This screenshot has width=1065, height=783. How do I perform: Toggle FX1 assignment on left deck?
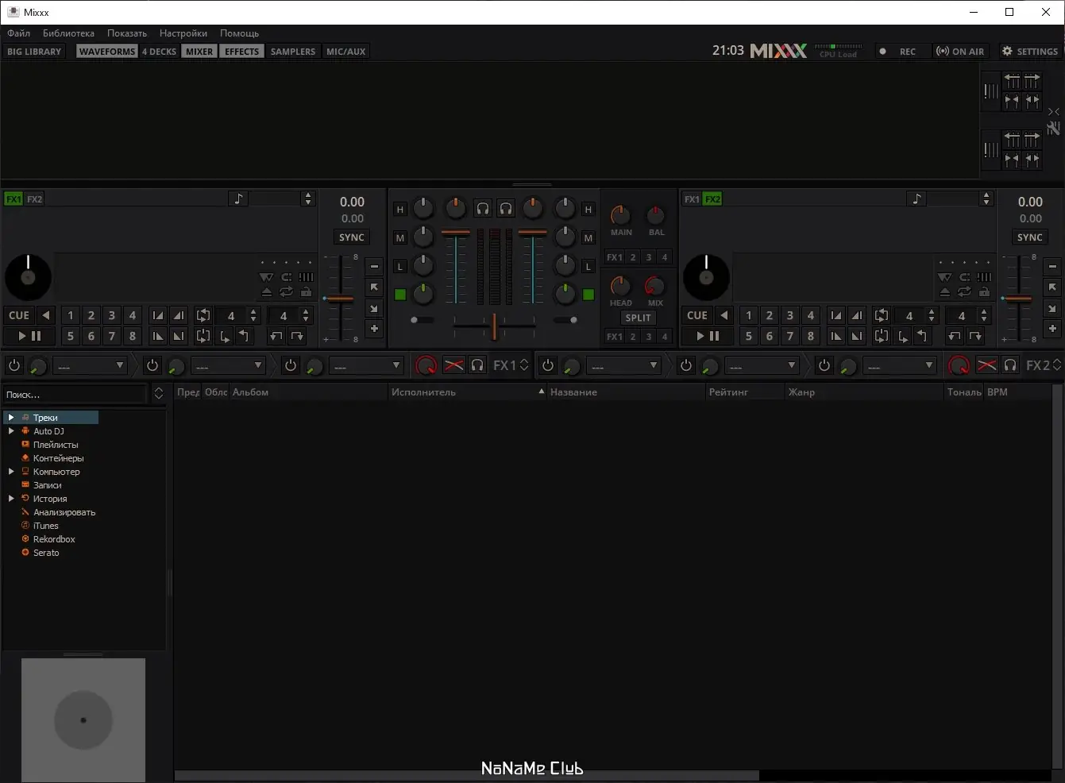click(14, 199)
